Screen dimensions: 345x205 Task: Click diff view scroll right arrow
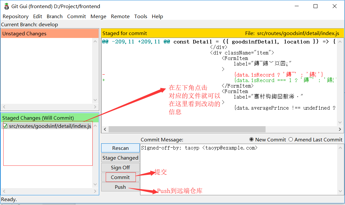(x=340, y=129)
